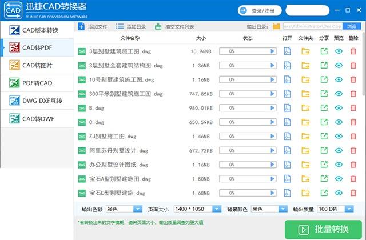Click 清空文件列表 clear list button
The width and height of the screenshot is (366, 240).
pos(174,27)
